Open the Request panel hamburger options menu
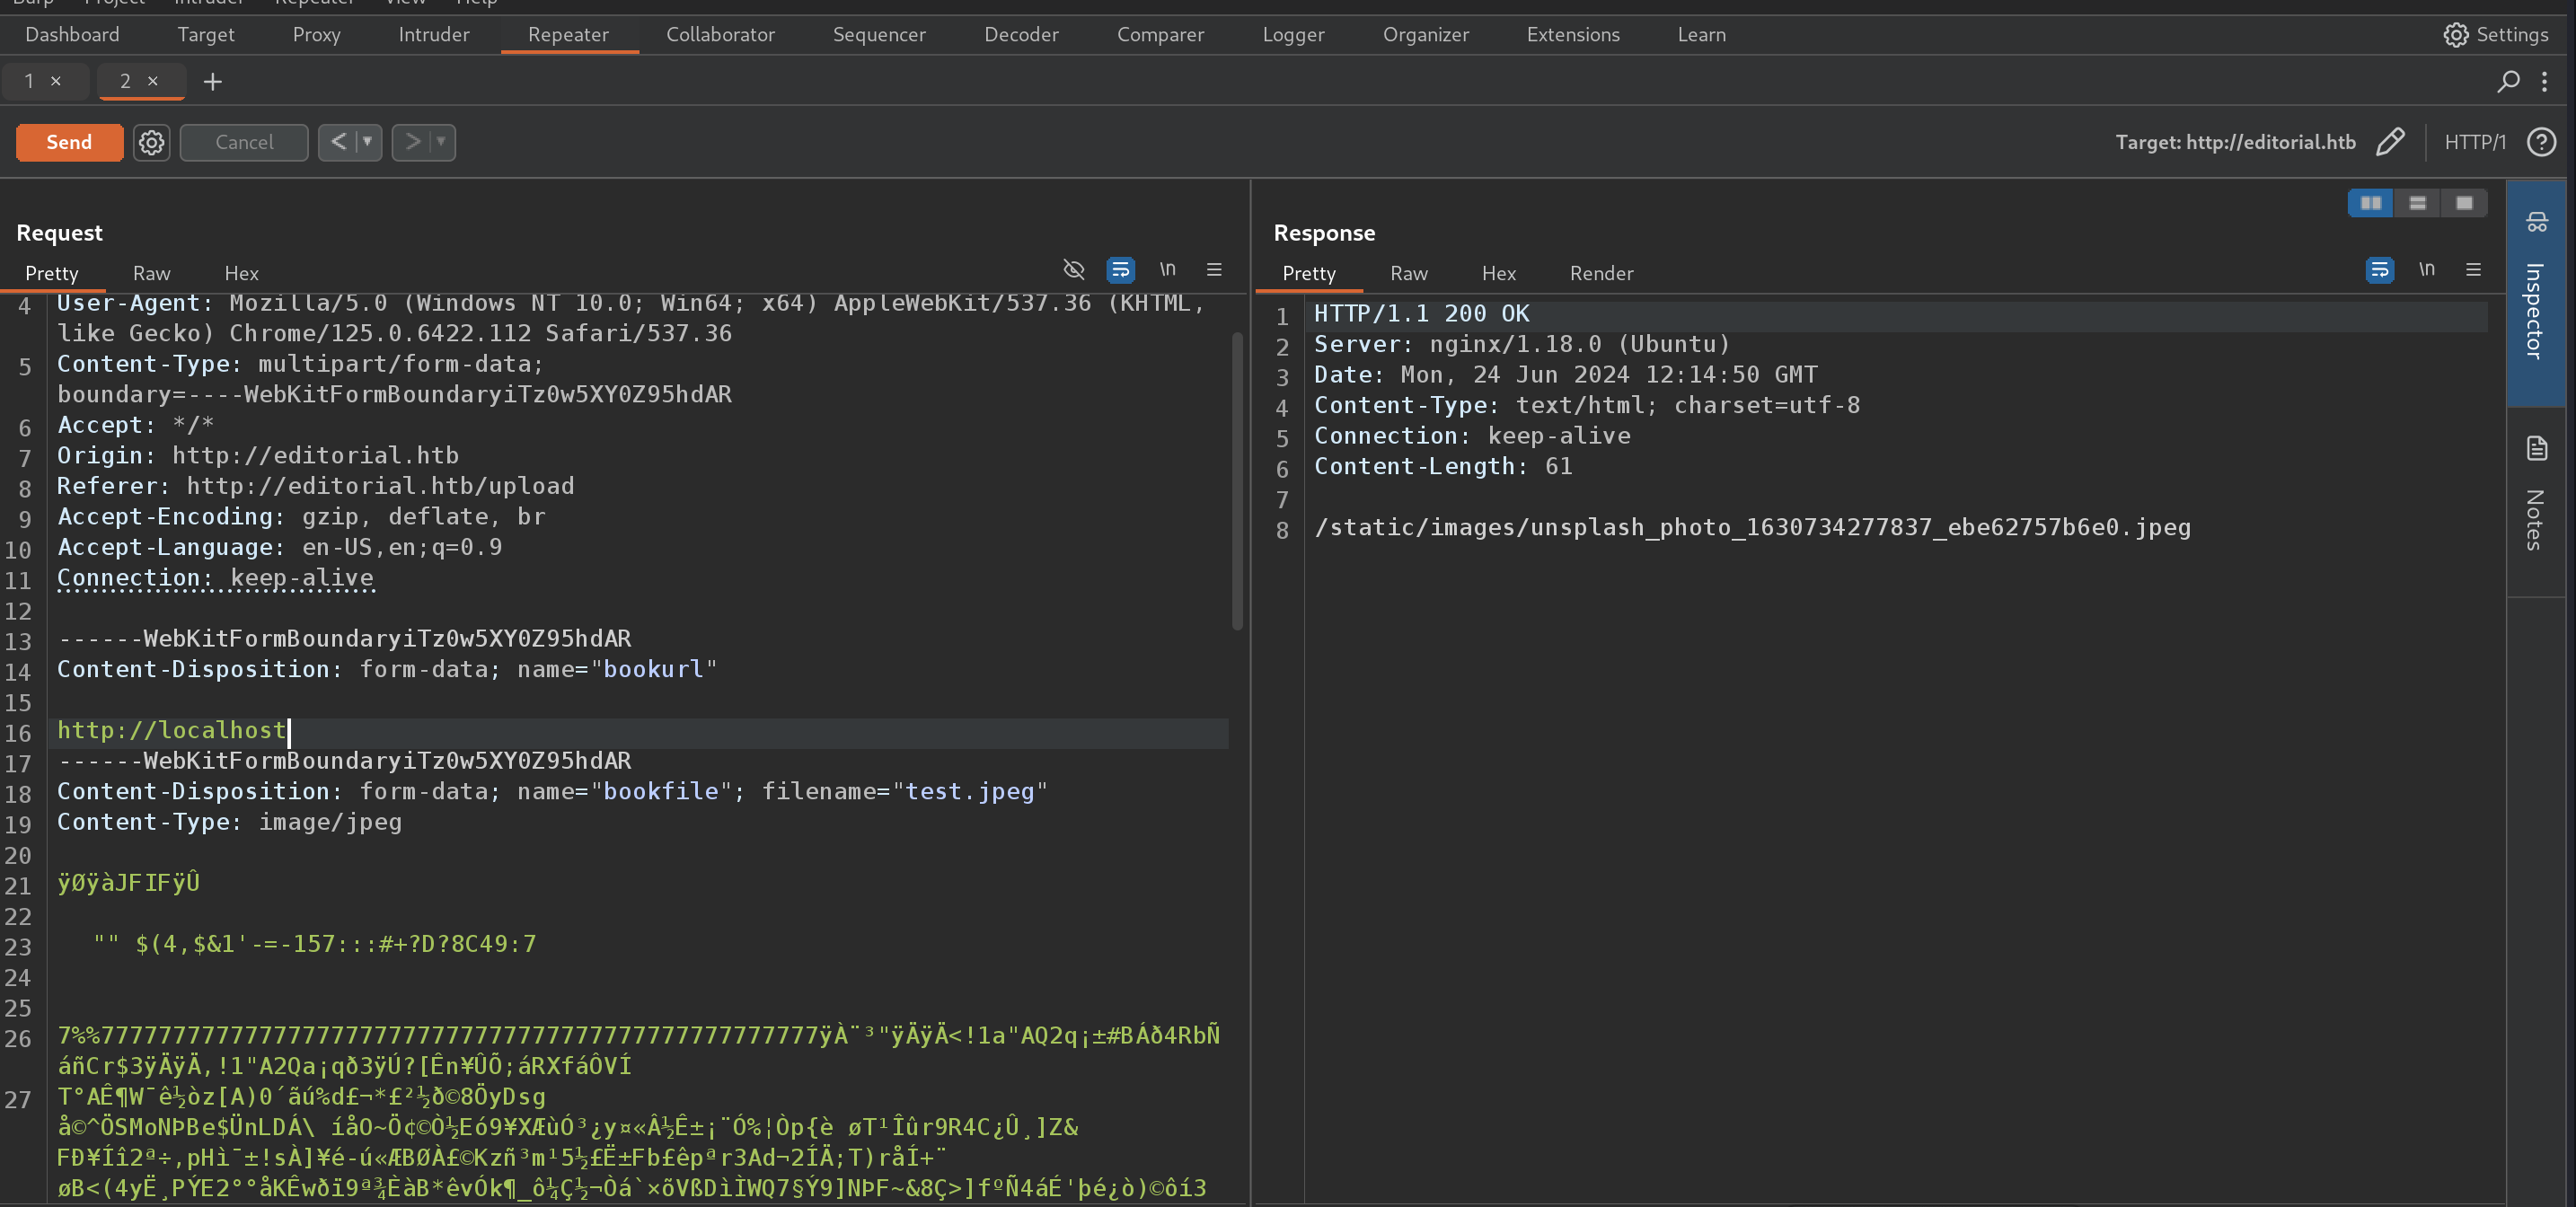This screenshot has height=1207, width=2576. [1214, 269]
